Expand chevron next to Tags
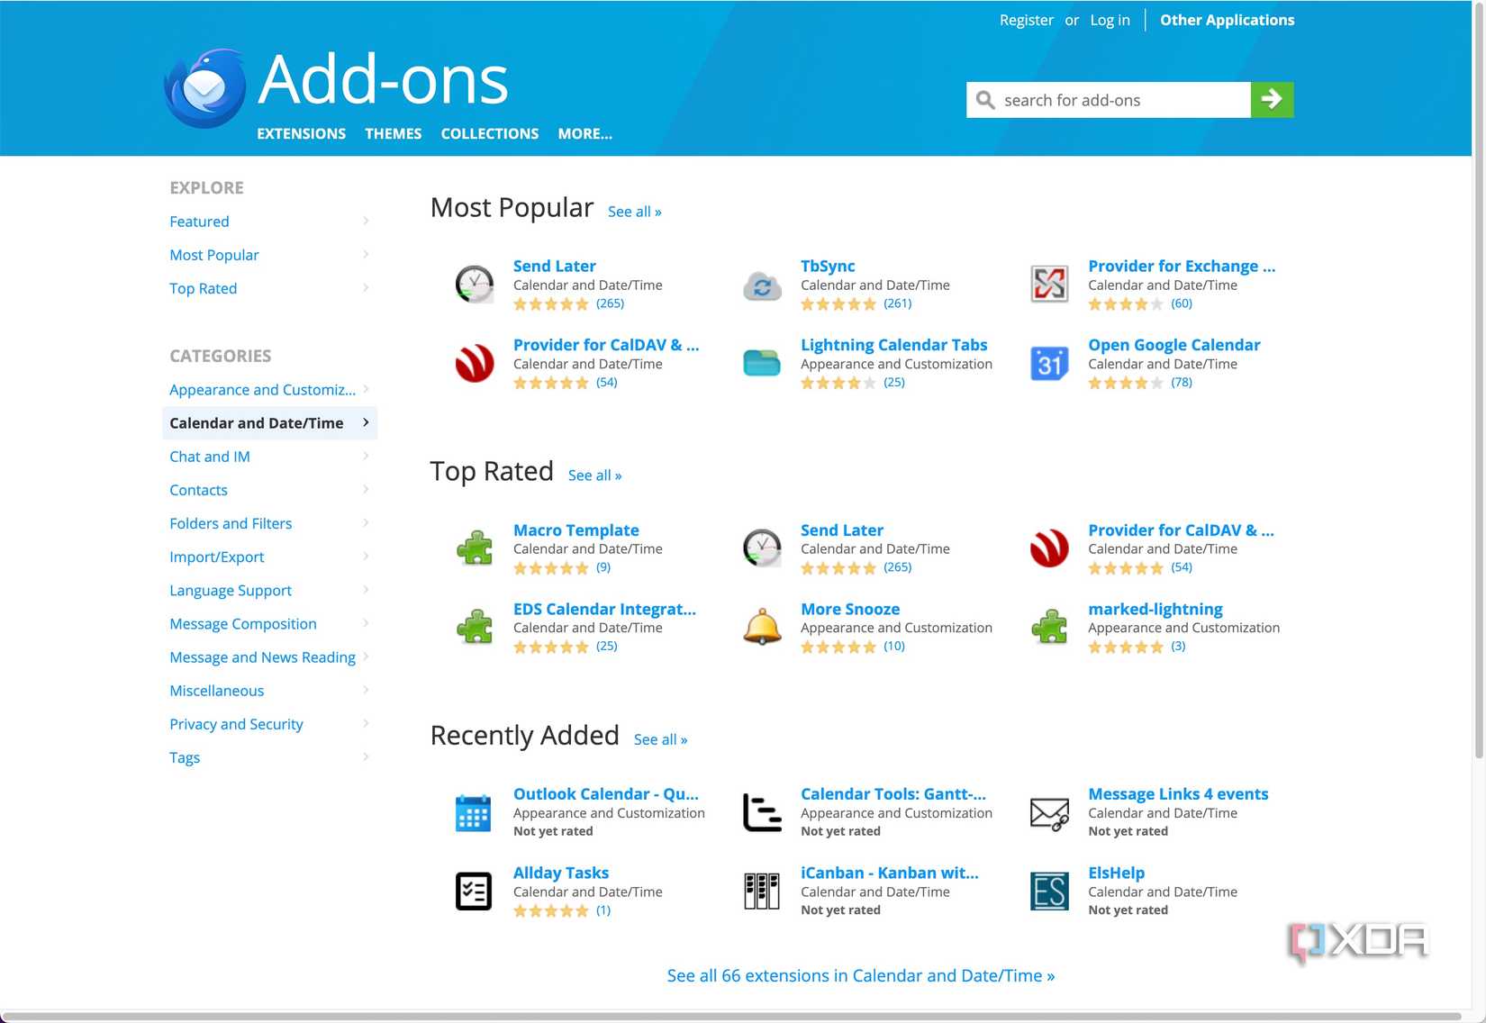The image size is (1486, 1023). point(366,756)
